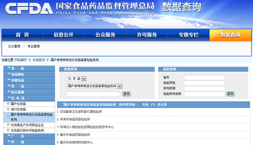The width and height of the screenshot is (253, 145).
Task: Open the 药品 sidebar category
Action: pyautogui.click(x=29, y=86)
